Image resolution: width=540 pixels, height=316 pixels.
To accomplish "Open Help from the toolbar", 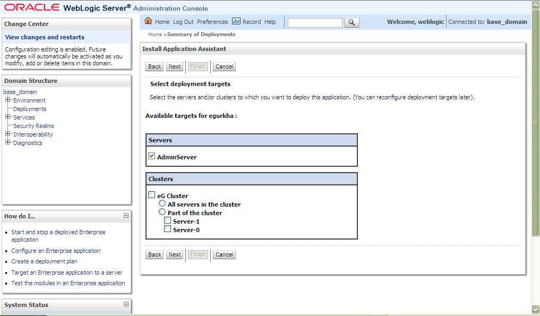I will pyautogui.click(x=270, y=22).
